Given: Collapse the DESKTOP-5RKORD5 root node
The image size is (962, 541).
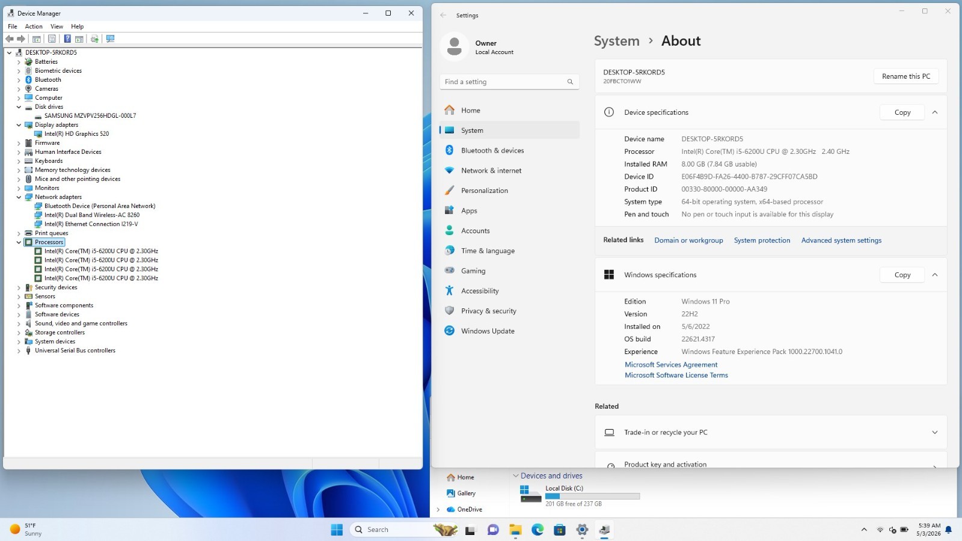Looking at the screenshot, I should pos(10,53).
